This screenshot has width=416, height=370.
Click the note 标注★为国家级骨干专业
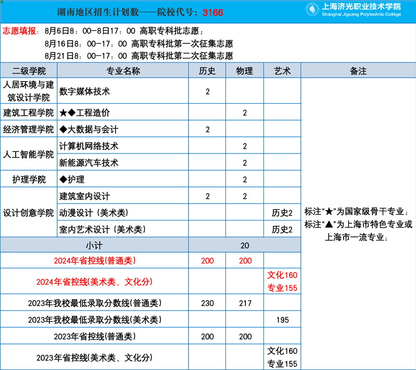coord(356,211)
